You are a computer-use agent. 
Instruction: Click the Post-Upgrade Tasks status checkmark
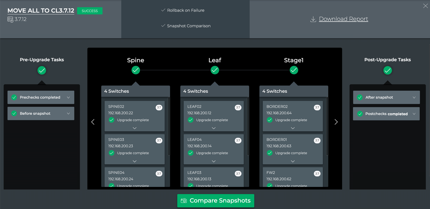[387, 70]
